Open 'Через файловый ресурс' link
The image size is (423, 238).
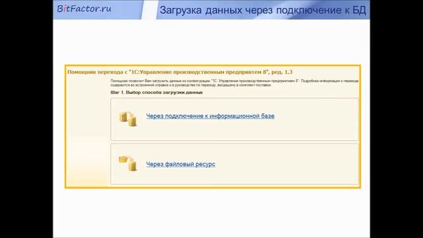pyautogui.click(x=180, y=164)
